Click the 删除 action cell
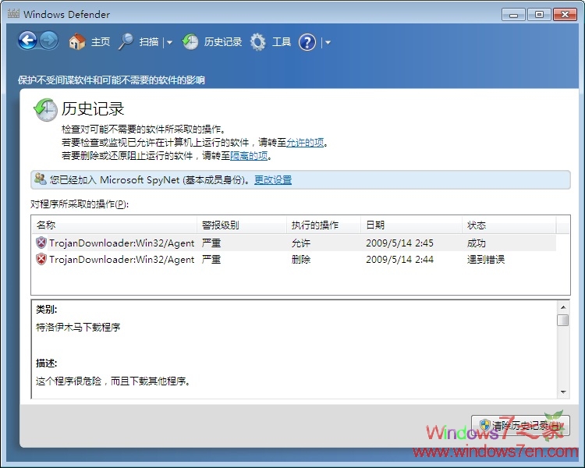This screenshot has height=468, width=585. click(x=301, y=260)
